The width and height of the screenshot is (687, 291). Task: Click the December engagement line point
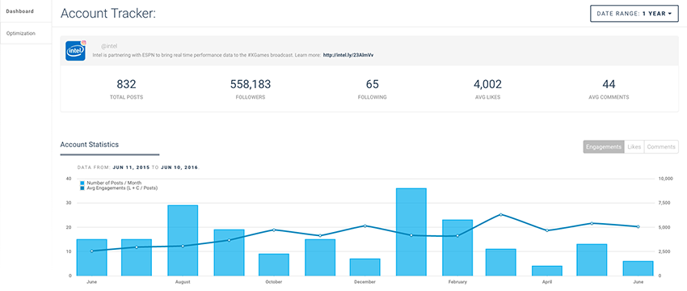[x=365, y=226]
